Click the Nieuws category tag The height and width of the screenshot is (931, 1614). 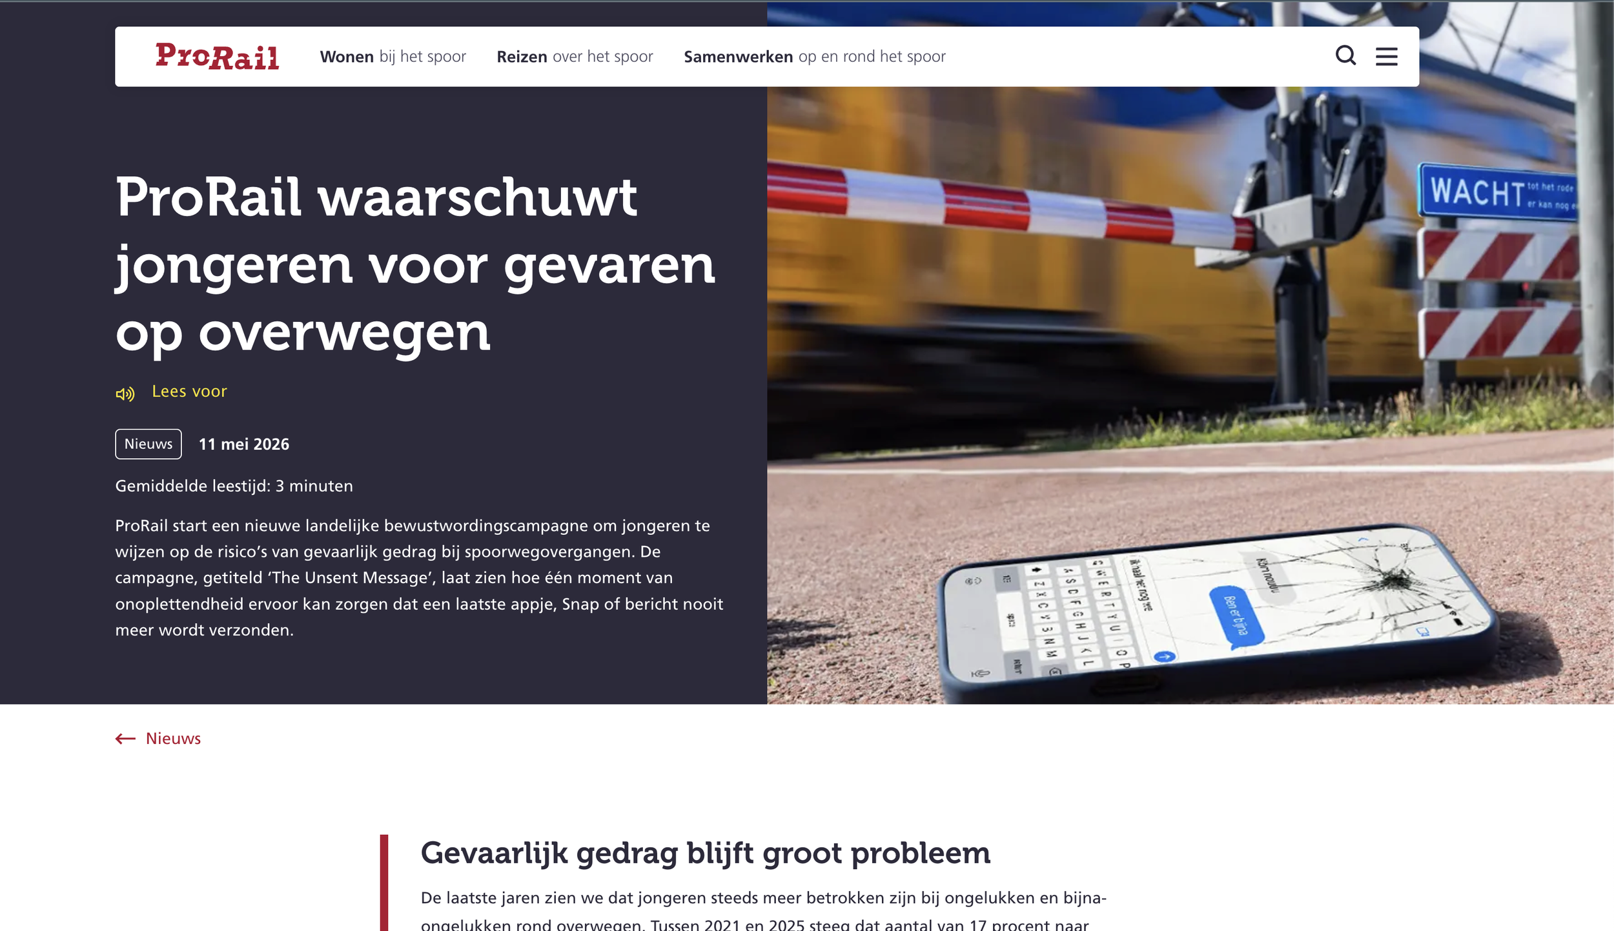(x=148, y=444)
